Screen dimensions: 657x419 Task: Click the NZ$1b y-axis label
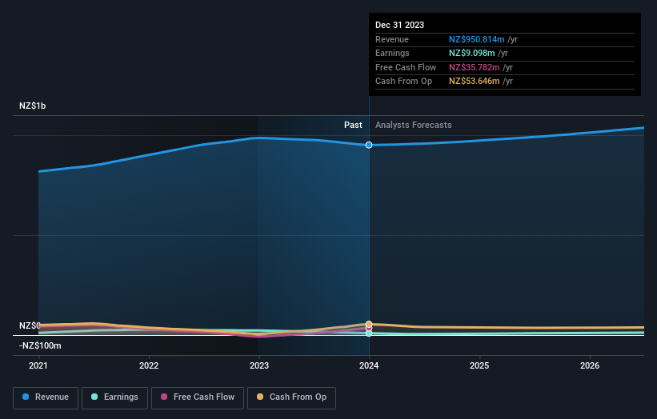(x=32, y=106)
